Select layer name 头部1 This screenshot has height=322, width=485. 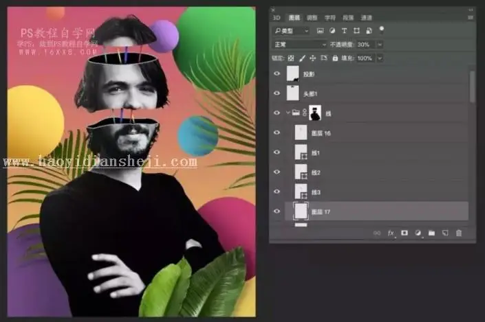310,93
